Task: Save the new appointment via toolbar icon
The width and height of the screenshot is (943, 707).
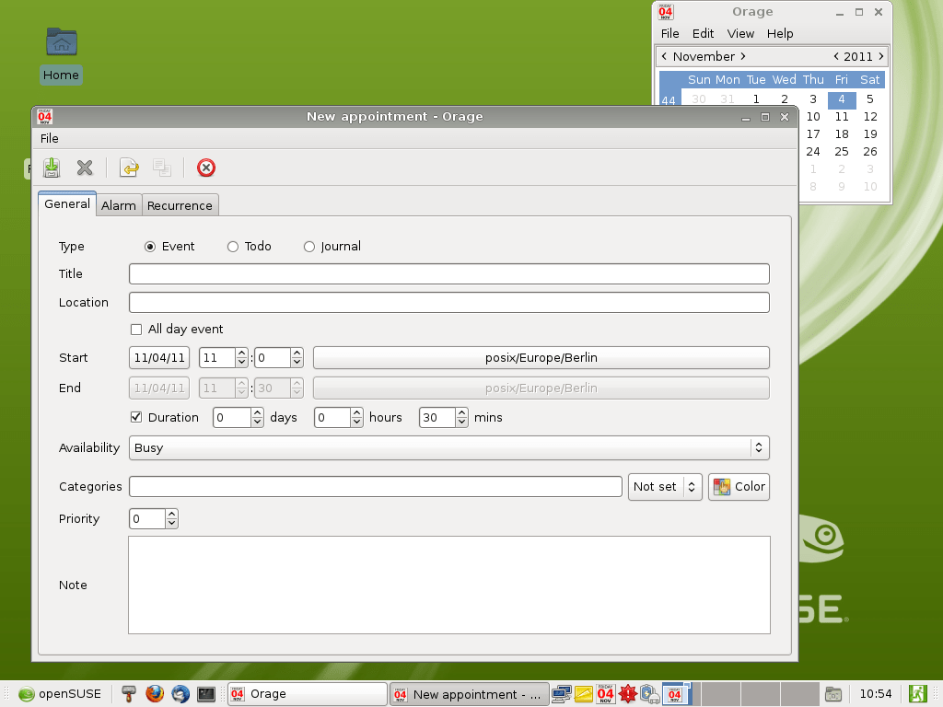Action: click(x=51, y=168)
